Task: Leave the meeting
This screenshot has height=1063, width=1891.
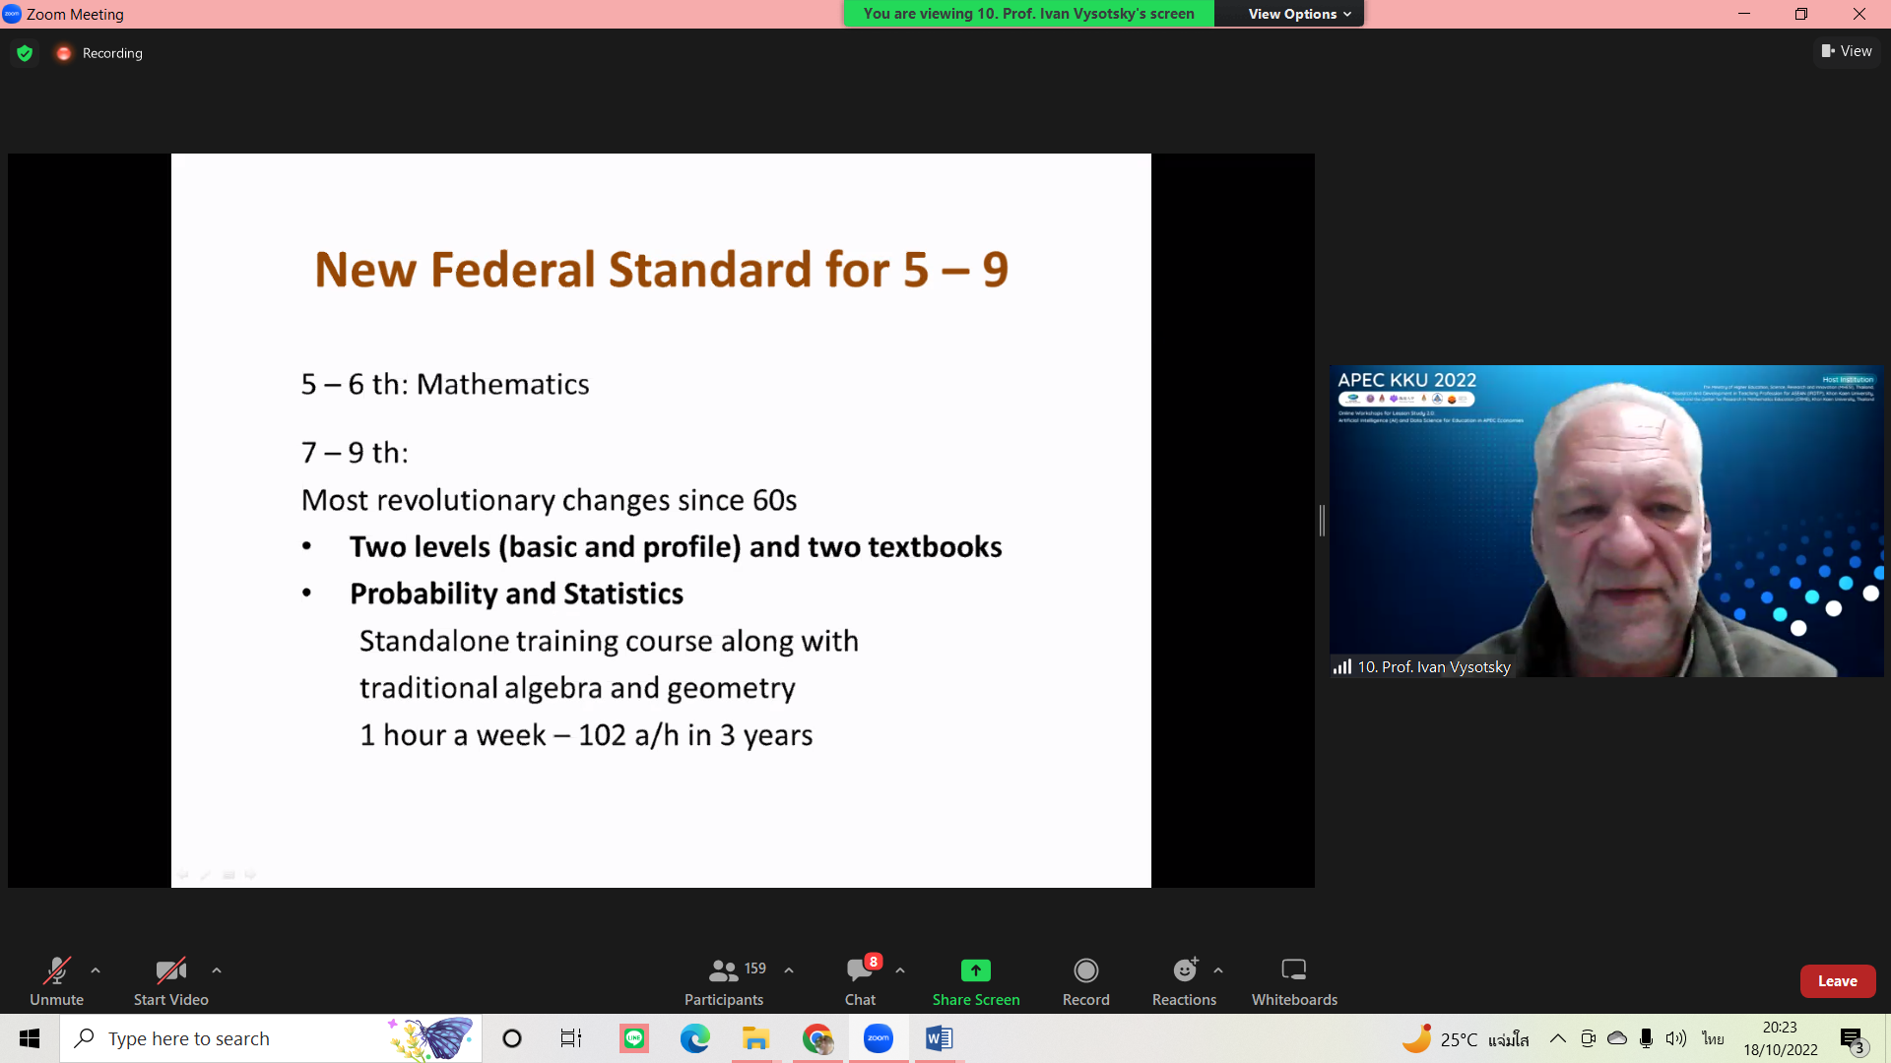Action: click(1837, 981)
